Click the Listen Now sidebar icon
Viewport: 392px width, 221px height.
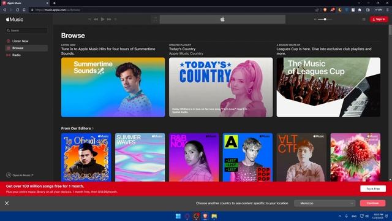(x=8, y=41)
